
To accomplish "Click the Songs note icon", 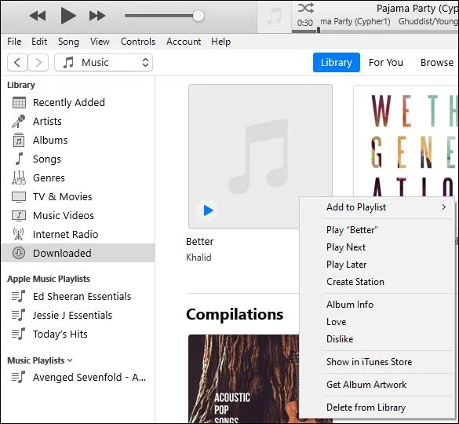I will (19, 159).
